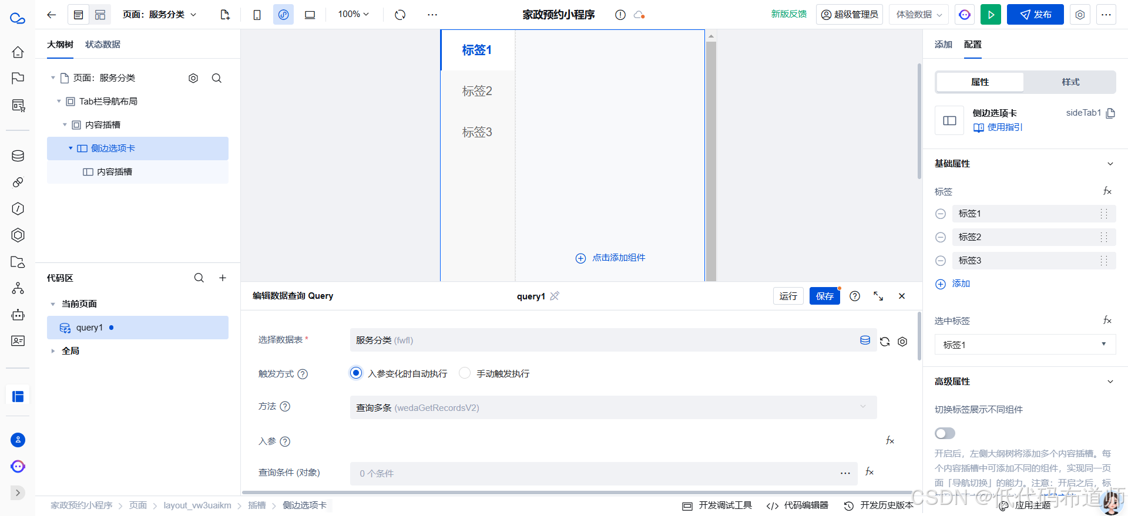This screenshot has height=516, width=1128.
Task: Remove 标签3 with its minus icon
Action: (941, 261)
